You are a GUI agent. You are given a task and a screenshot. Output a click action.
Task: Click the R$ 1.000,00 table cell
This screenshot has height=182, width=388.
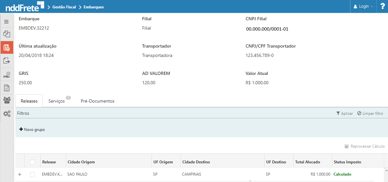tap(320, 174)
